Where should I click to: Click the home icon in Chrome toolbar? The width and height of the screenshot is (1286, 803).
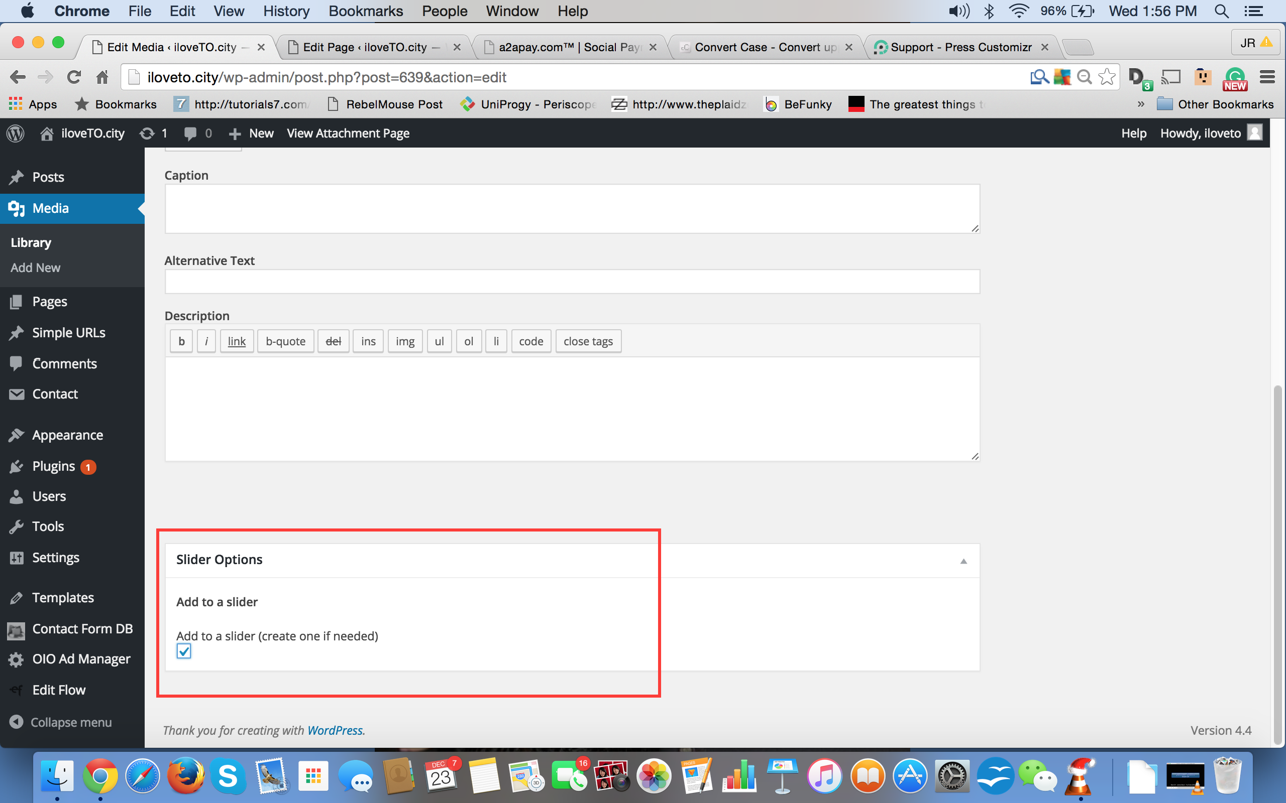[102, 77]
